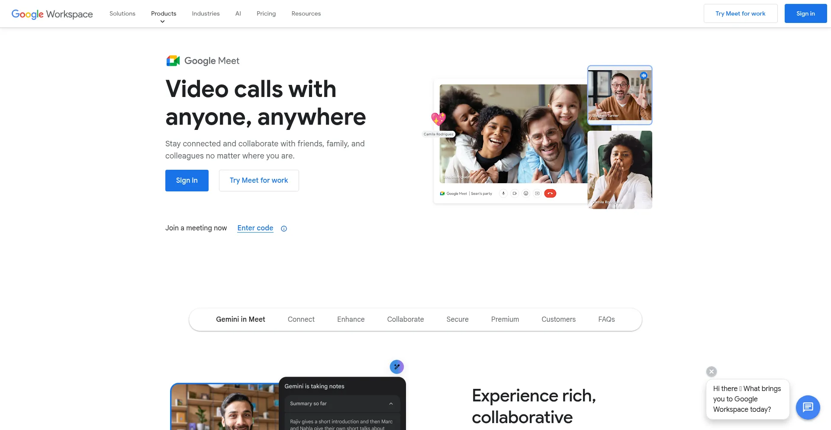Dismiss the chat greeting popup
Screen dimensions: 831x430
[712, 372]
